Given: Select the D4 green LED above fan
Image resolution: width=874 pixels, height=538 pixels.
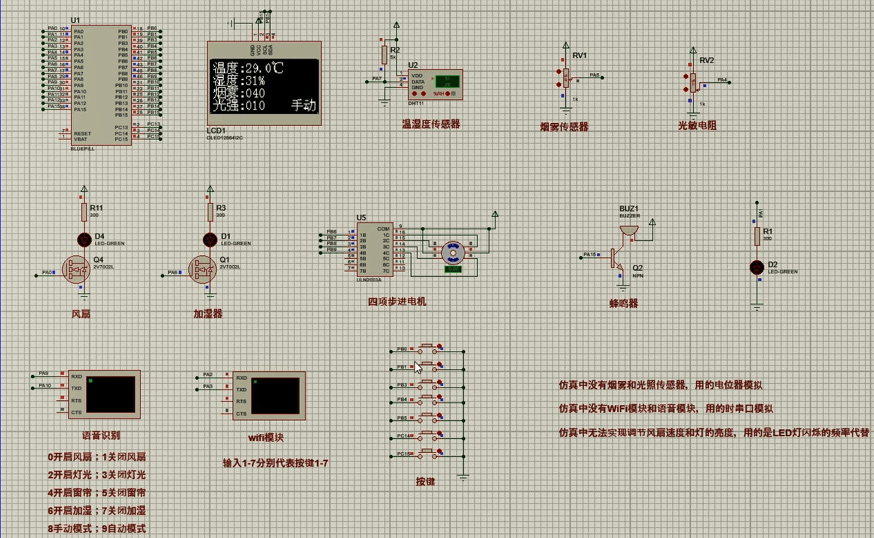Looking at the screenshot, I should point(84,239).
